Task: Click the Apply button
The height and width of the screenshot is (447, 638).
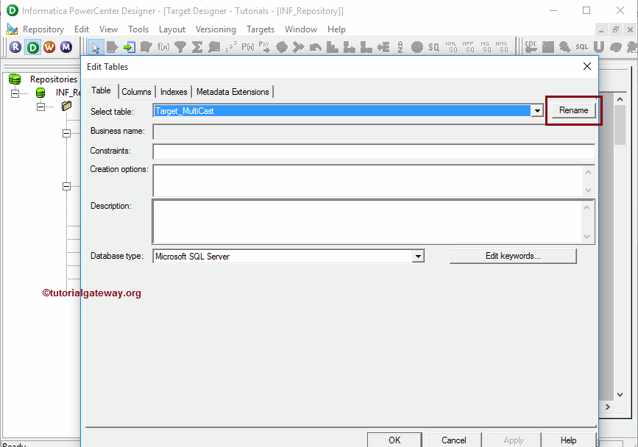Action: click(x=513, y=440)
